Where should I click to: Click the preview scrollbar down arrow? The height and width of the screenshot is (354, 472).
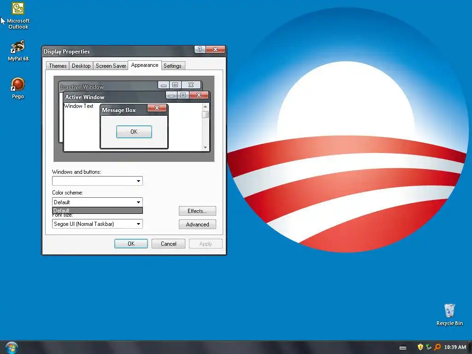[205, 147]
